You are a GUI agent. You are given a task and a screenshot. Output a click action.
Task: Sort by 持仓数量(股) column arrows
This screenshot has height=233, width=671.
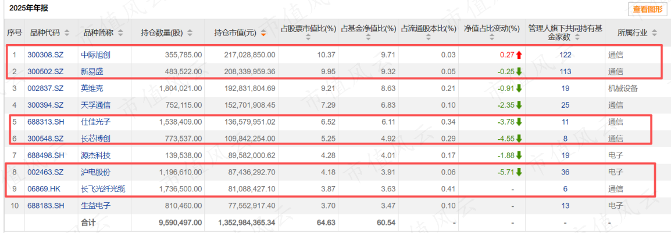(x=190, y=33)
